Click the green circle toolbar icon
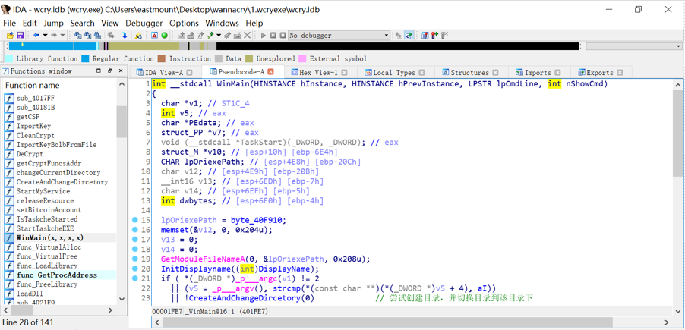The width and height of the screenshot is (685, 330). tap(164, 36)
